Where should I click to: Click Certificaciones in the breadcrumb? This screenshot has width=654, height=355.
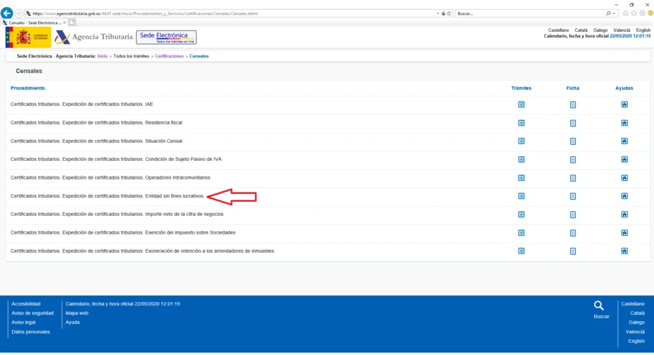point(169,56)
